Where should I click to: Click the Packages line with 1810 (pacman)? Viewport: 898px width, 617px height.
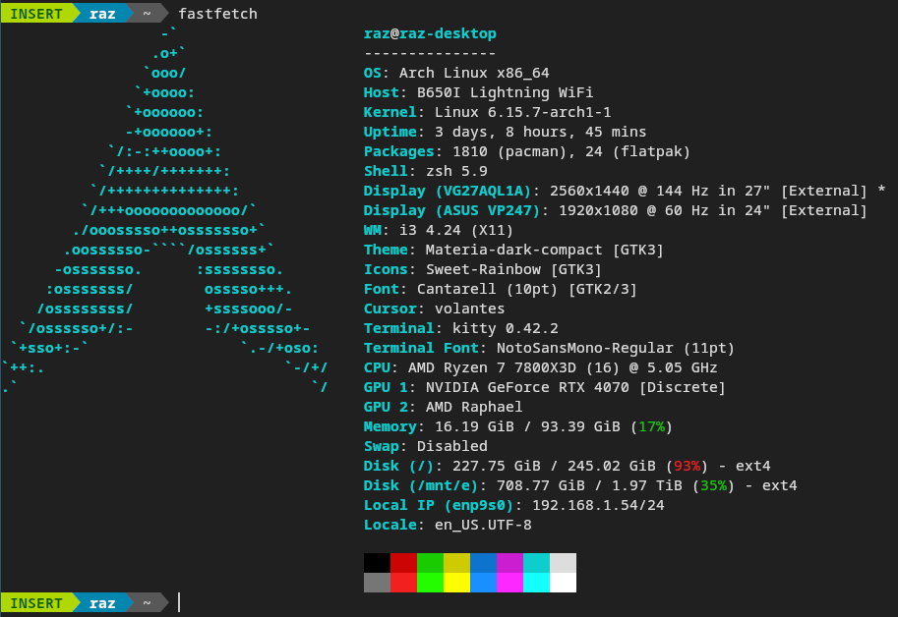coord(527,151)
